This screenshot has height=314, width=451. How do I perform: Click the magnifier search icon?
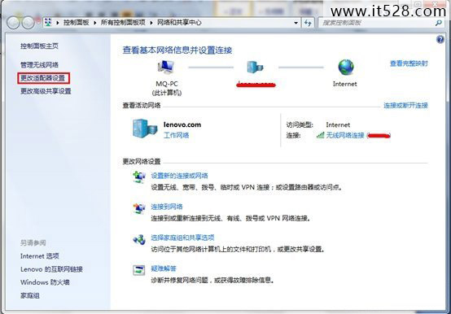(439, 23)
